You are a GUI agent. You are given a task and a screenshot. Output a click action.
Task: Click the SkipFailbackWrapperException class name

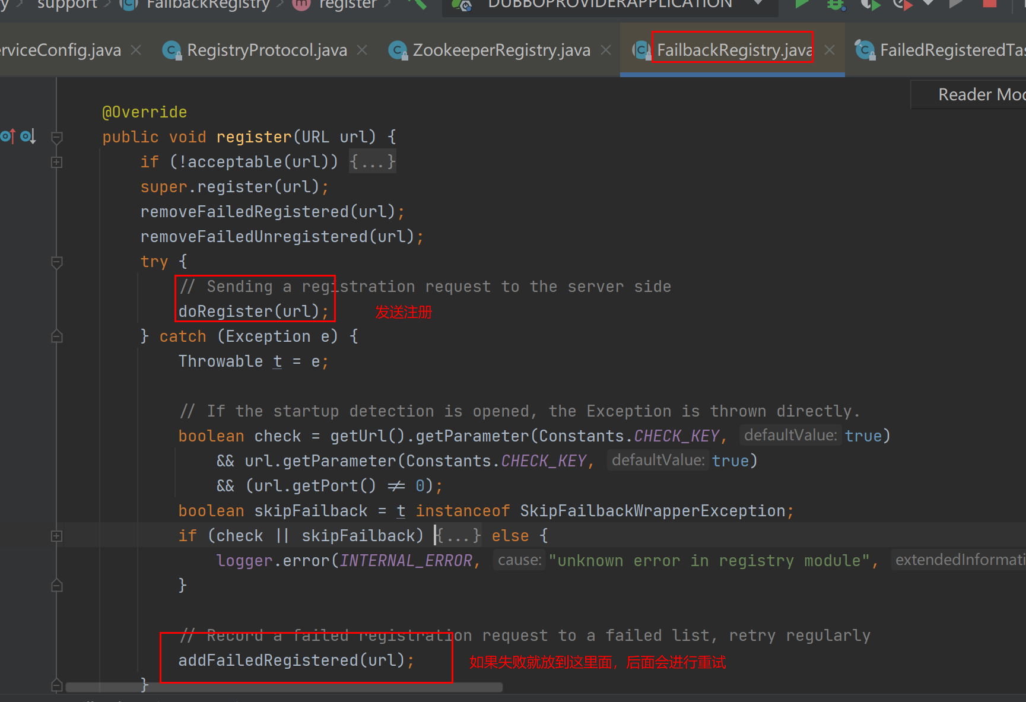[653, 511]
